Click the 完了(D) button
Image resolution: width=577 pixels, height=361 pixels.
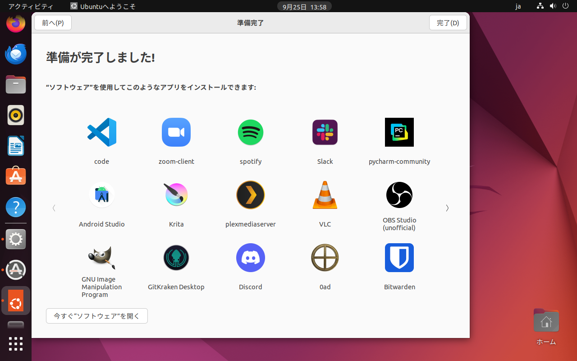pyautogui.click(x=448, y=23)
